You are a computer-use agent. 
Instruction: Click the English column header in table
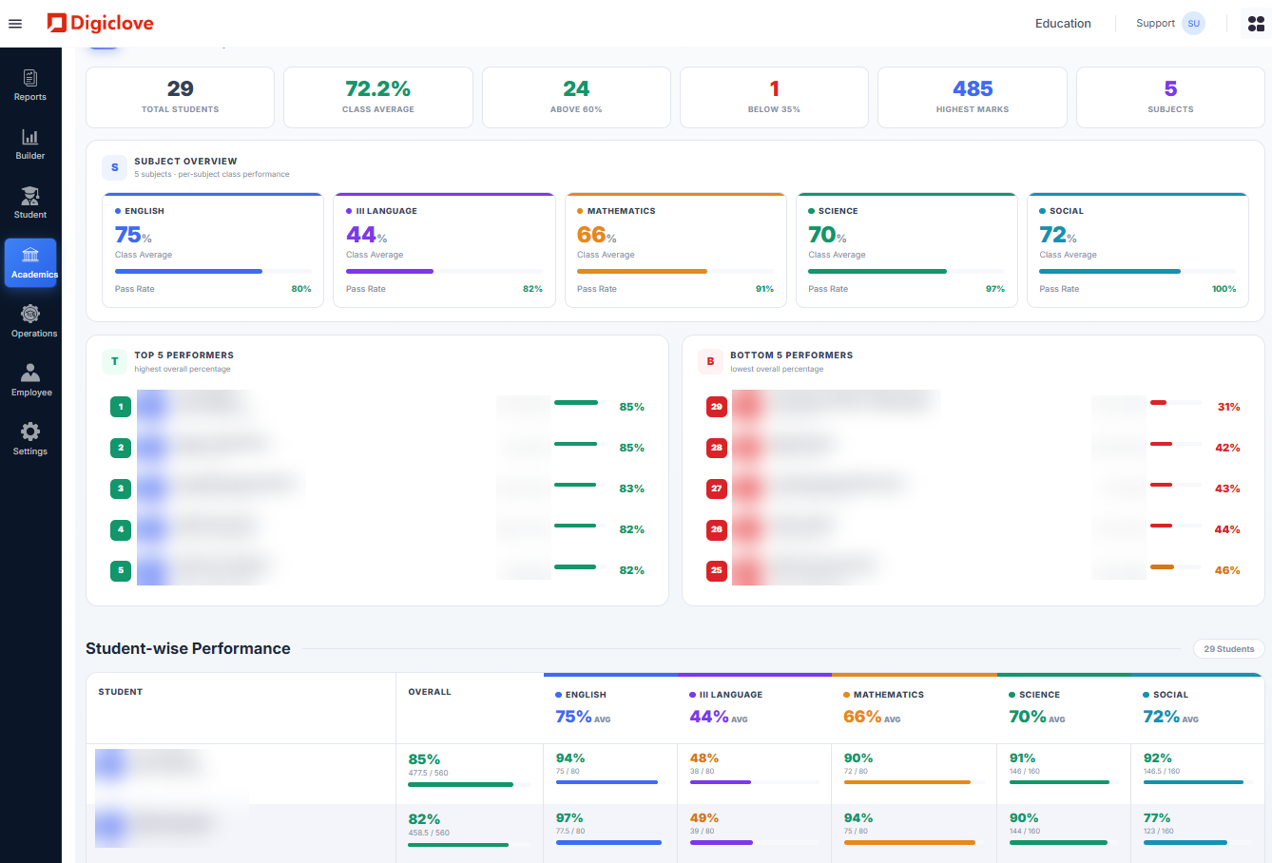(611, 708)
